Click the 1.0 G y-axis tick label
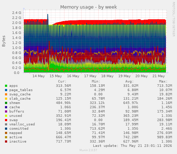 coord(17,48)
